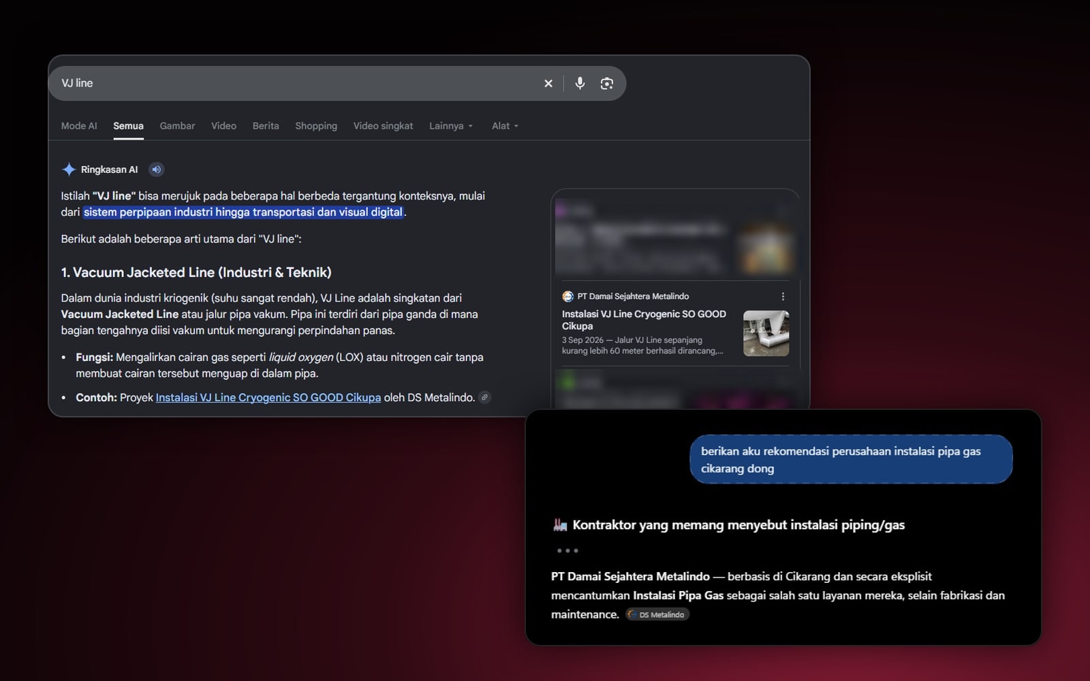Open the Alat dropdown menu
This screenshot has height=681, width=1090.
coord(505,126)
